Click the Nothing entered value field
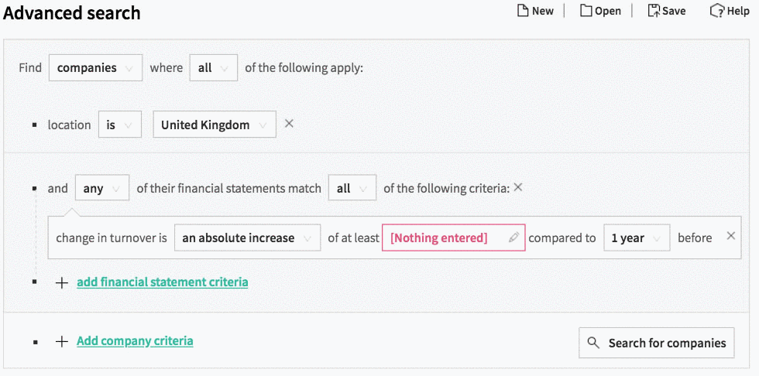759x376 pixels. pos(454,238)
